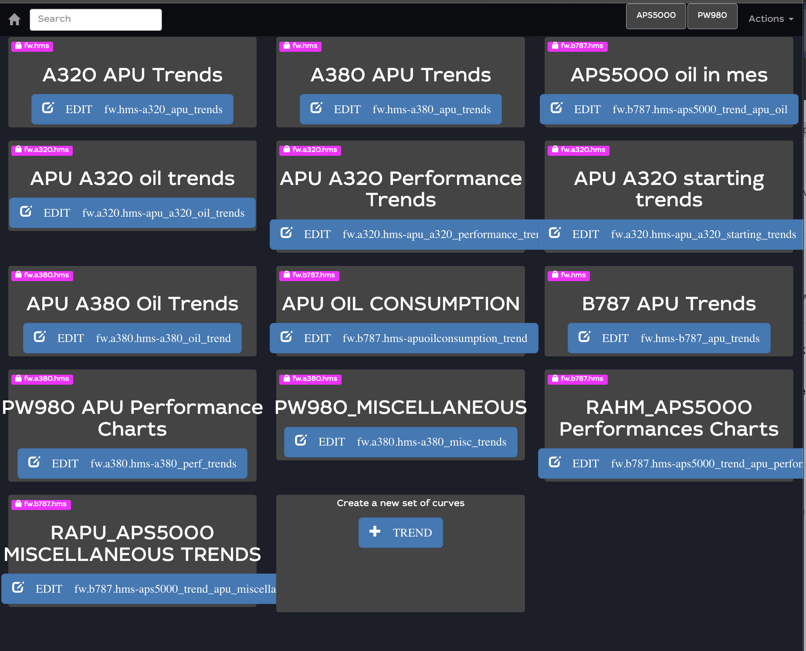Image resolution: width=806 pixels, height=651 pixels.
Task: Click fw.a380.hms tag on PW980 APU Performance Charts
Action: tap(42, 379)
